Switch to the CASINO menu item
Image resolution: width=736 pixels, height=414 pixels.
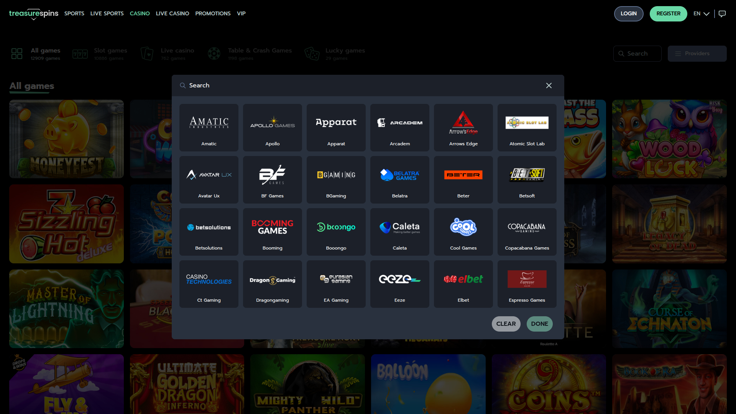[x=140, y=13]
